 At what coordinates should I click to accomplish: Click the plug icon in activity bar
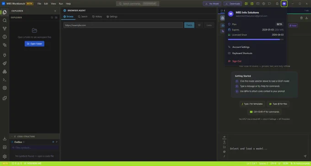click(x=5, y=55)
